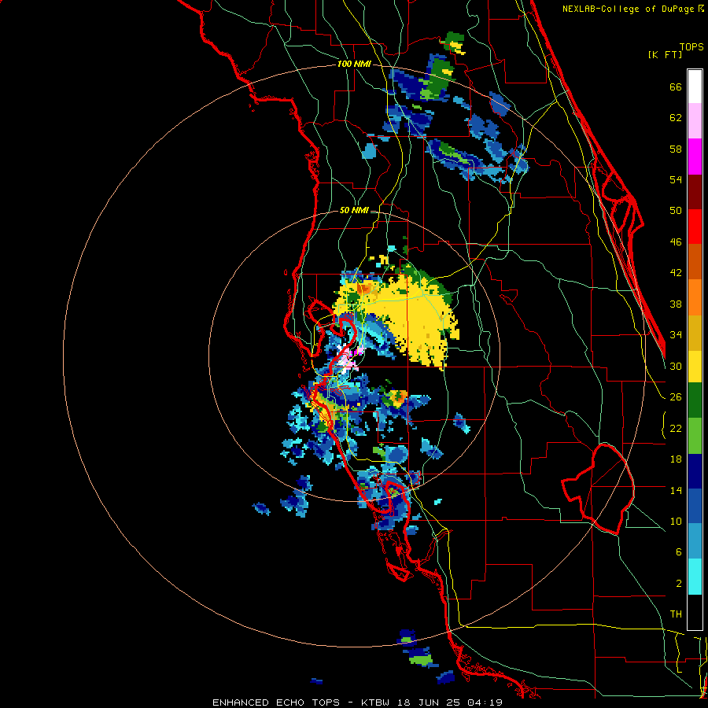Click the '30' legend value

coord(676,366)
